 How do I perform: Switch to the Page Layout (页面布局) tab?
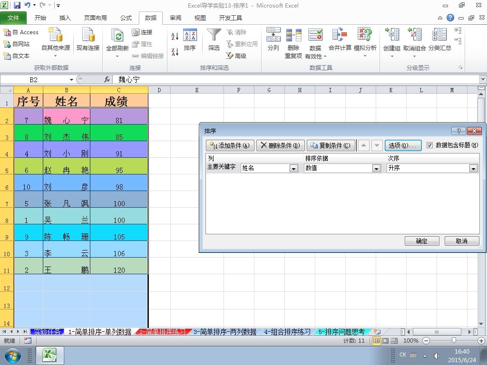click(x=95, y=18)
